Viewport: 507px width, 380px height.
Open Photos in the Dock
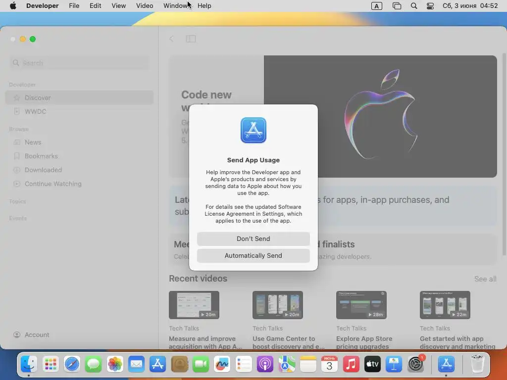tap(115, 364)
